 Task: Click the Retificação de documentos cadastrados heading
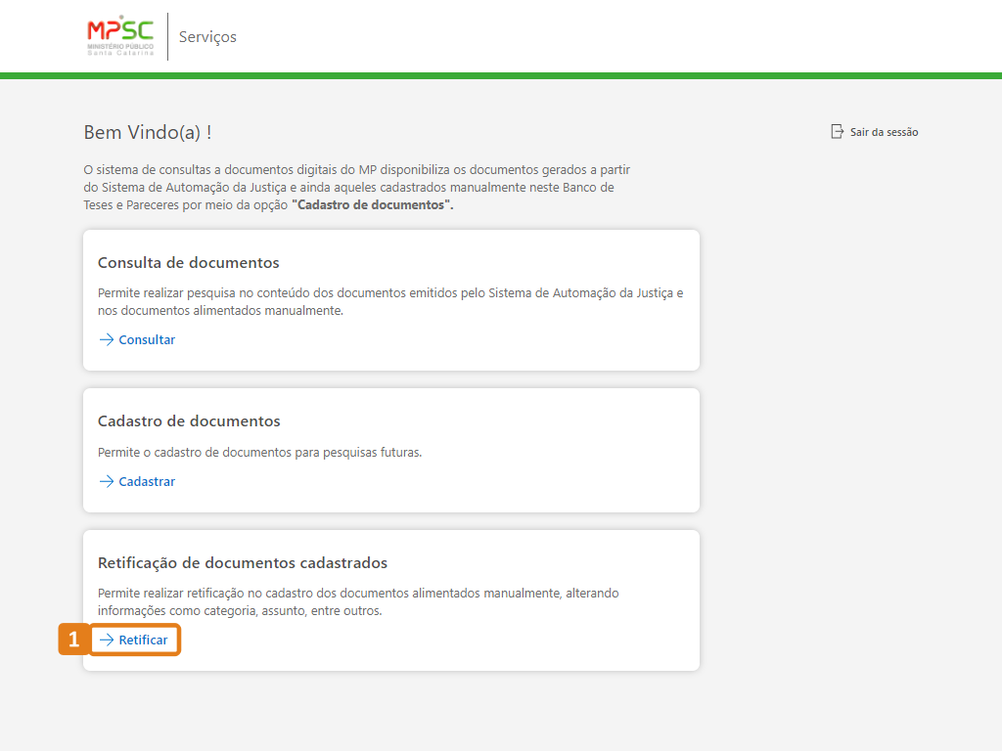coord(243,563)
